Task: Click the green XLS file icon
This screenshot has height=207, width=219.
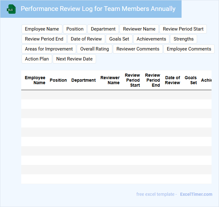Action: 11,9
